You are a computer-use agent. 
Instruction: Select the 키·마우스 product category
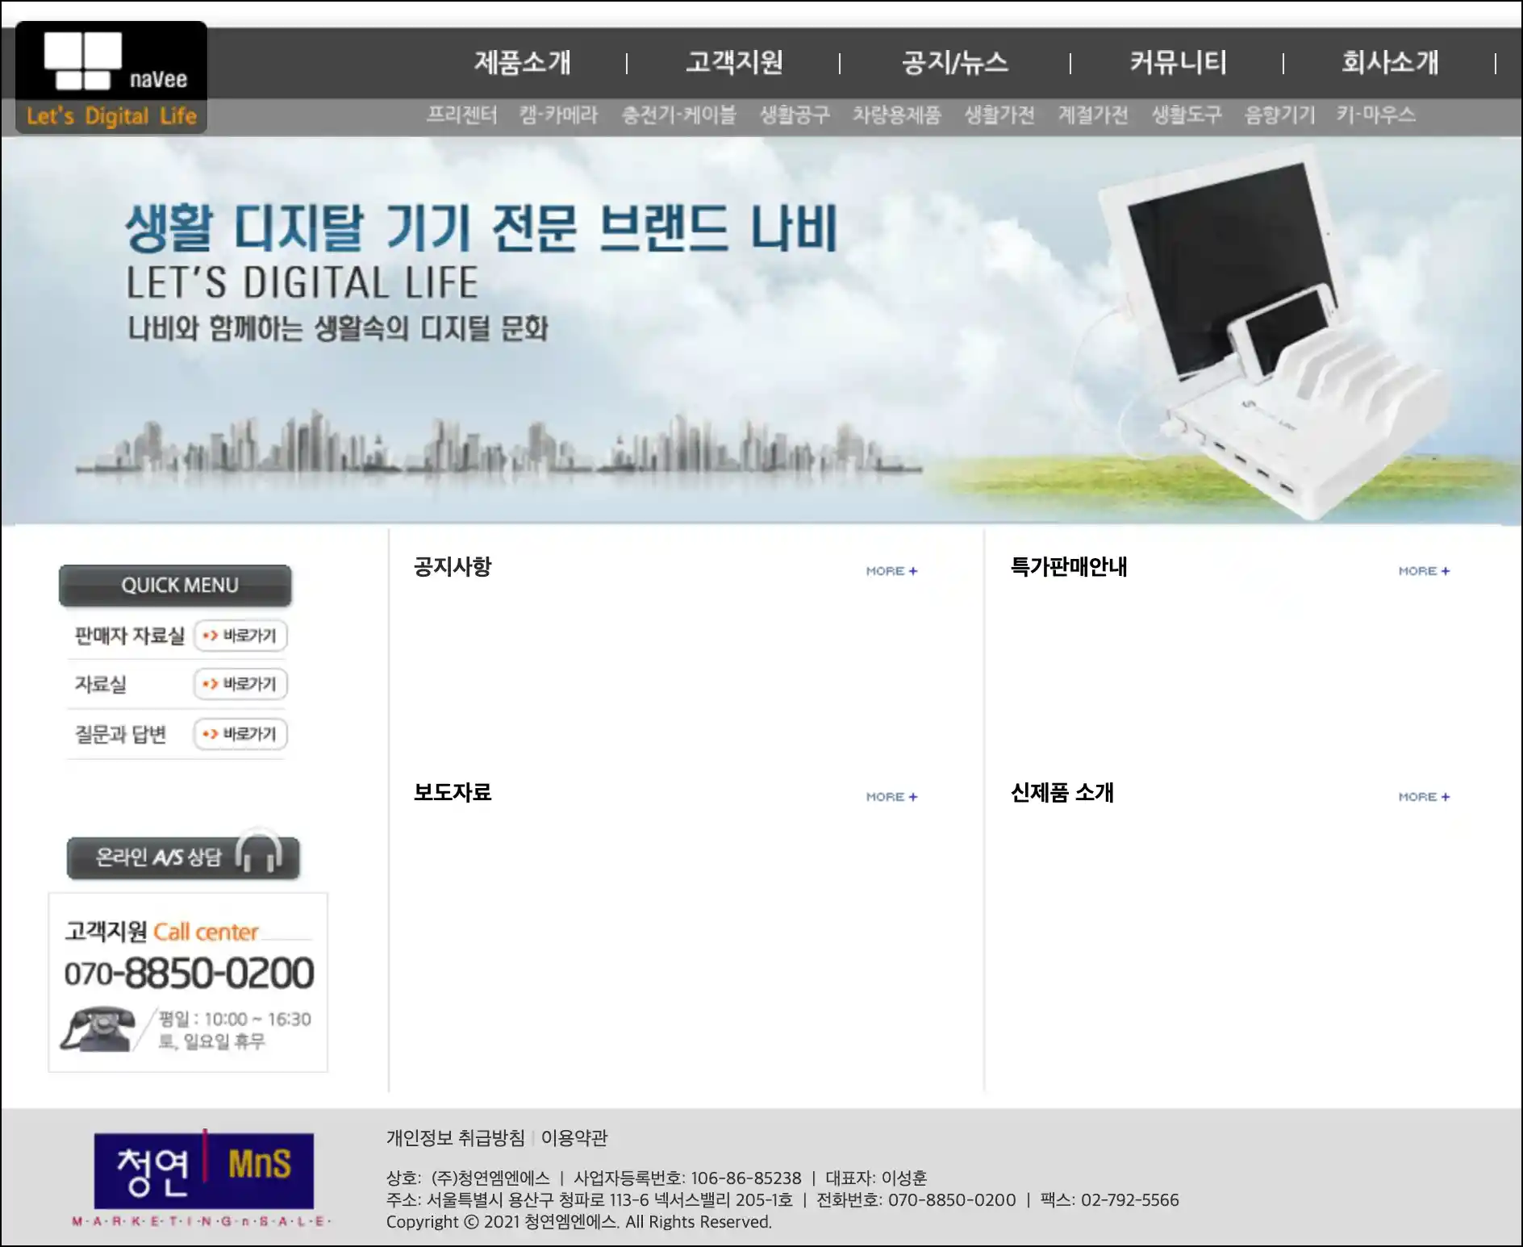(x=1375, y=115)
